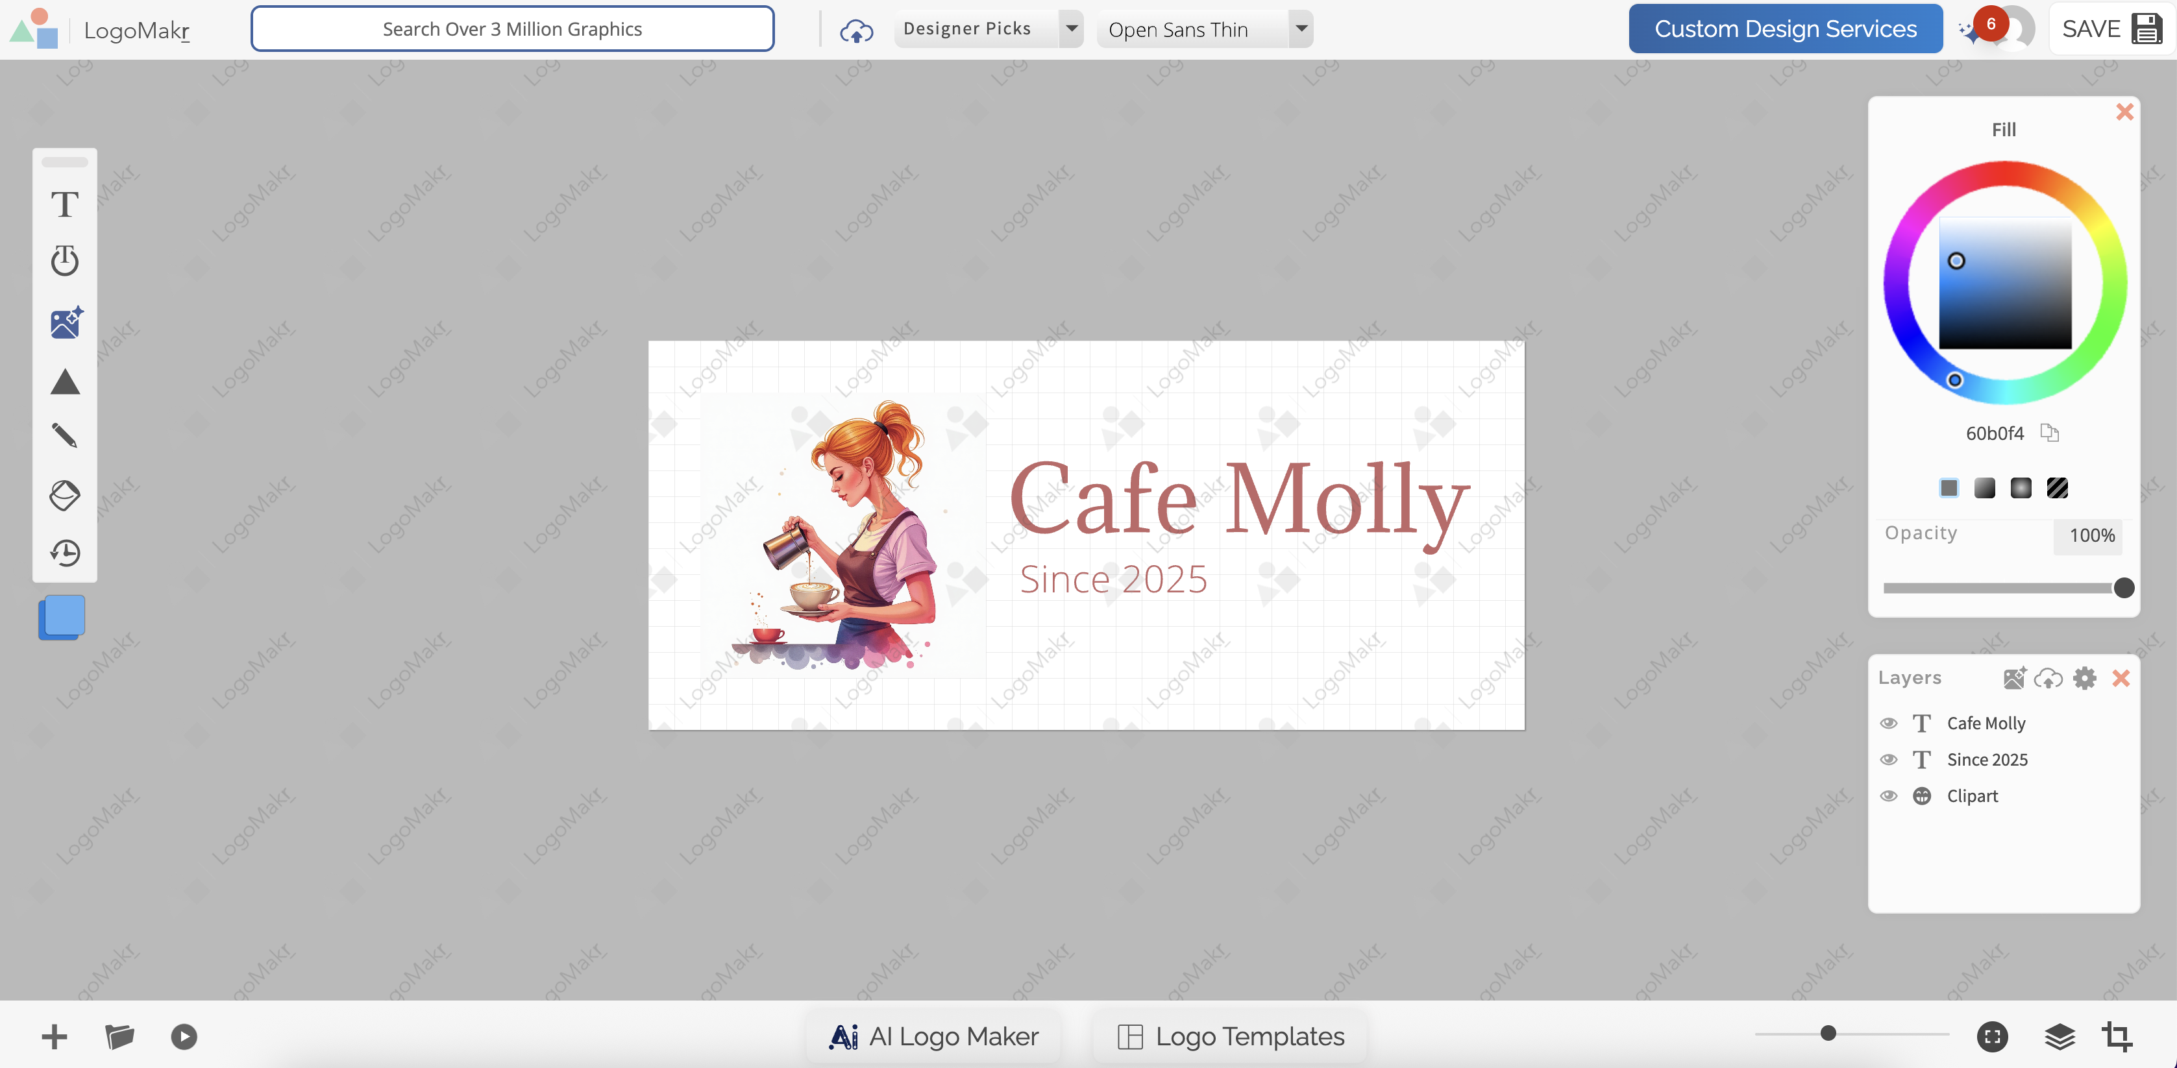
Task: Select the Since 2025 text on canvas
Action: [1113, 579]
